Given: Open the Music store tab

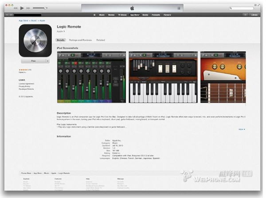Looking at the screenshot, I should 102,15.
